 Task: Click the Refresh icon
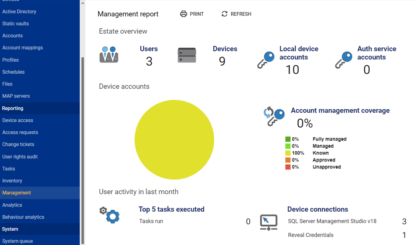pyautogui.click(x=224, y=13)
